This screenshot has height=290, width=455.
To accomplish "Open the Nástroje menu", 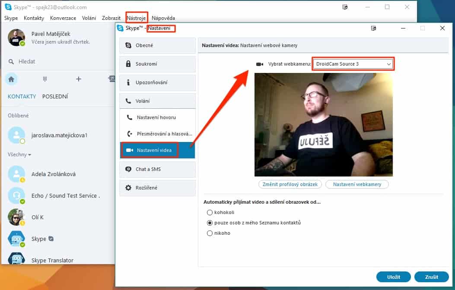I will tap(137, 18).
